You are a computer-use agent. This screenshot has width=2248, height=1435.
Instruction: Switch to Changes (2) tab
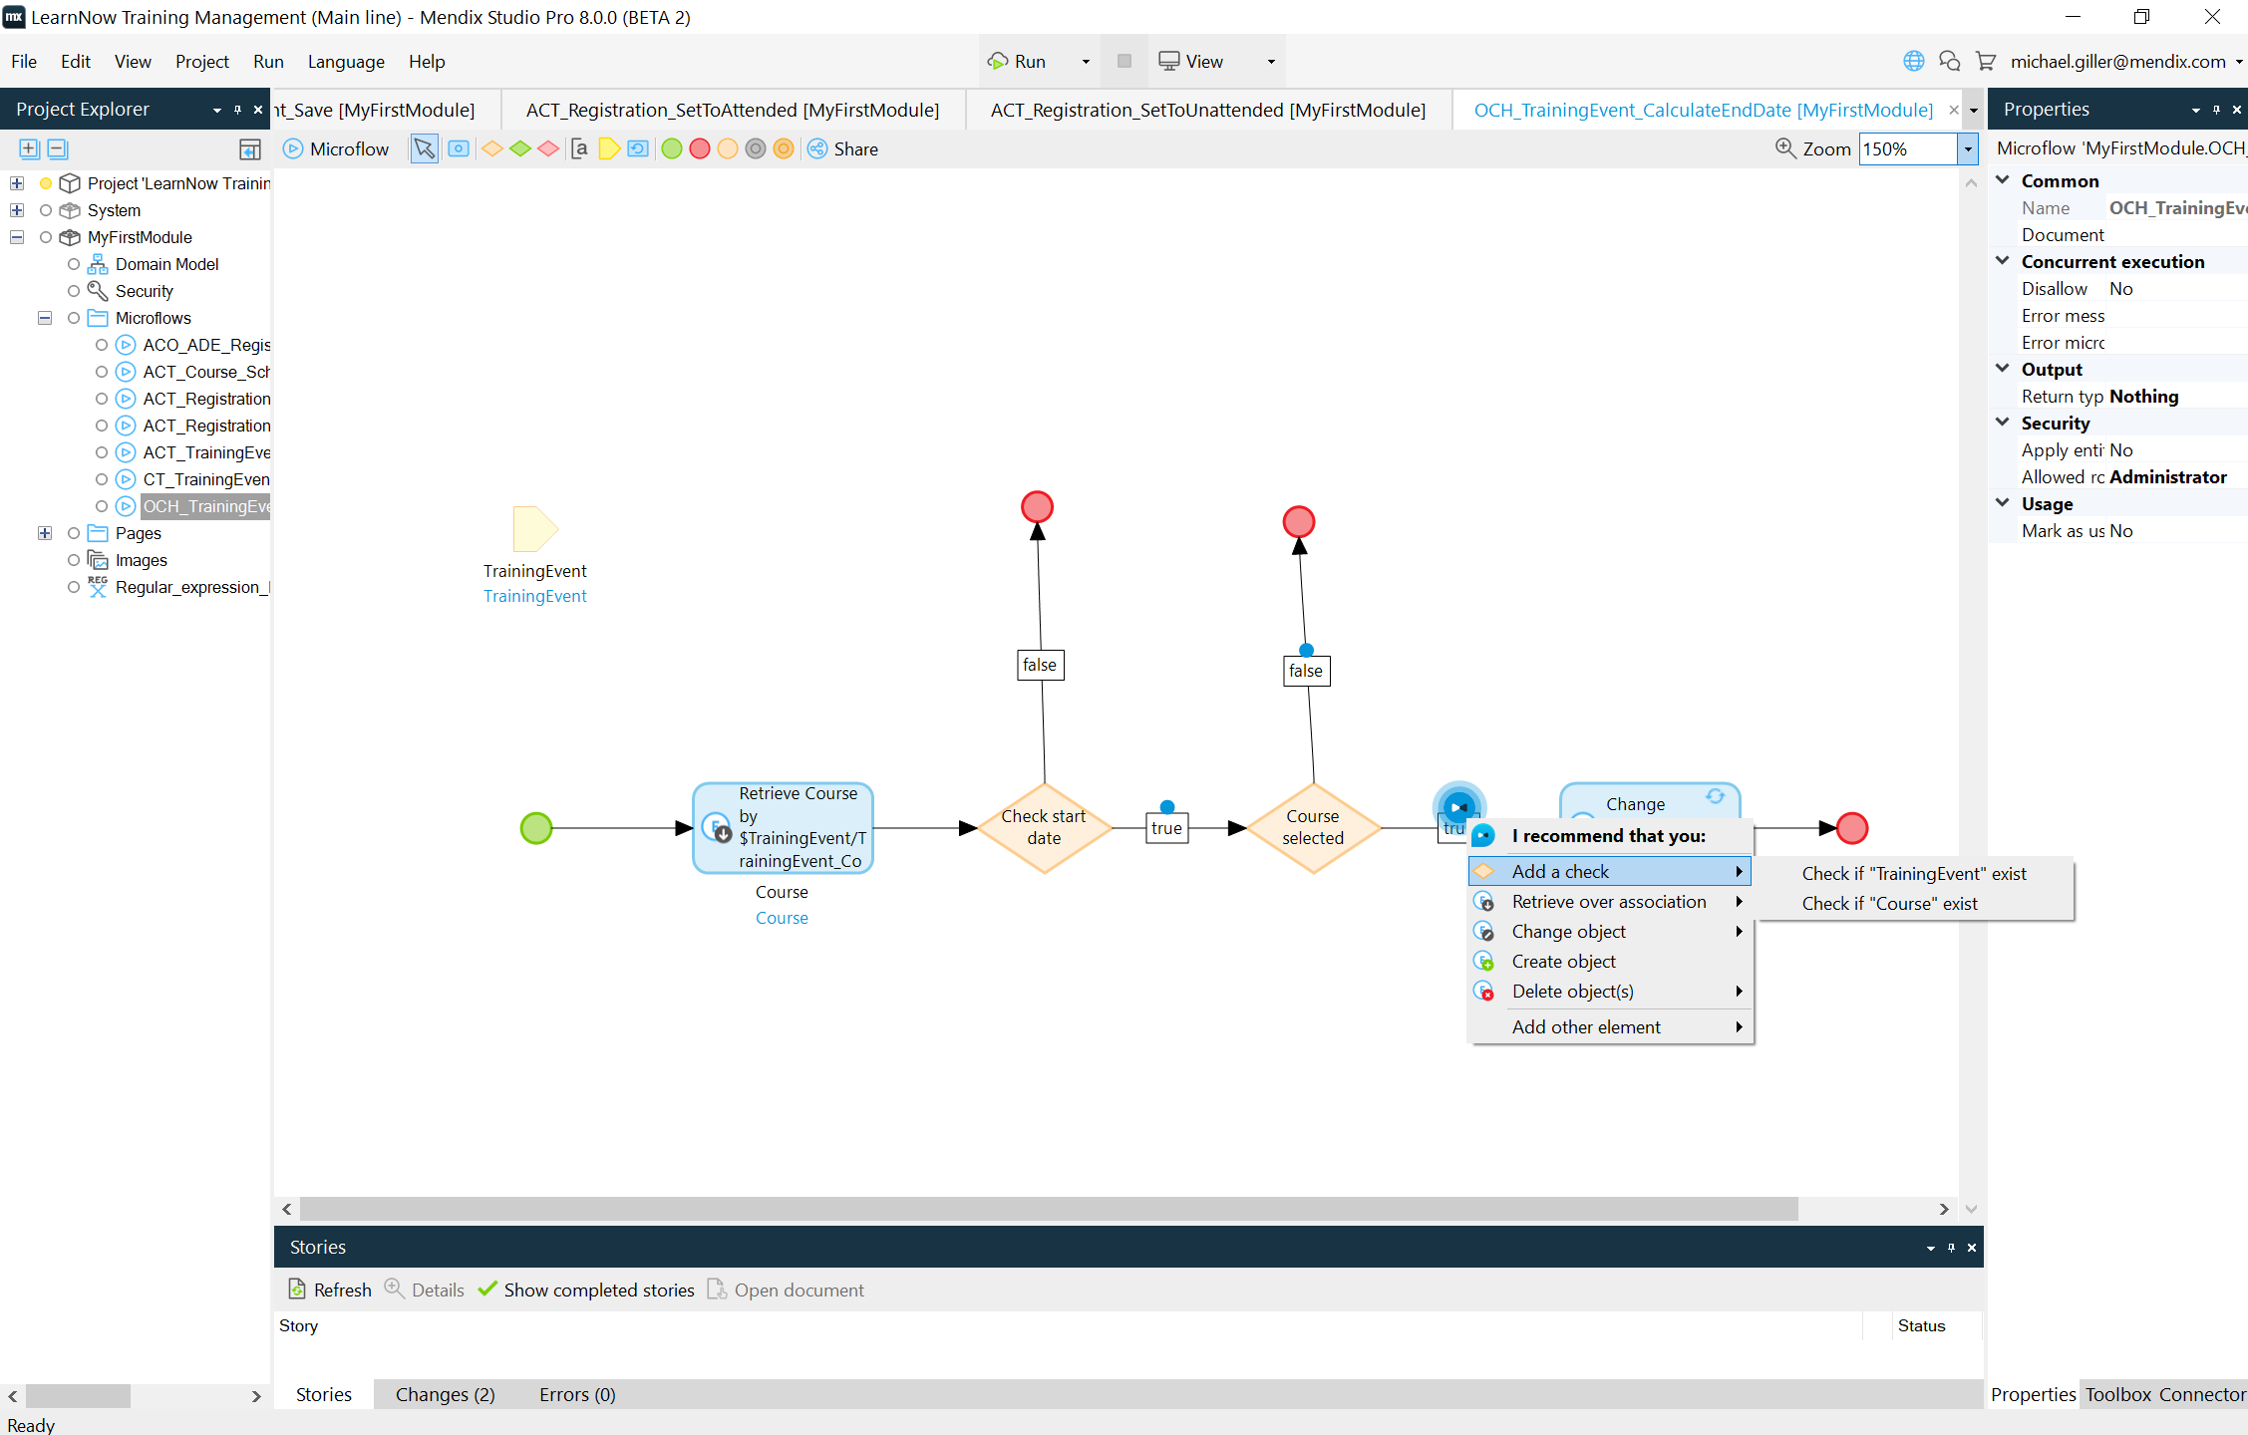click(445, 1394)
